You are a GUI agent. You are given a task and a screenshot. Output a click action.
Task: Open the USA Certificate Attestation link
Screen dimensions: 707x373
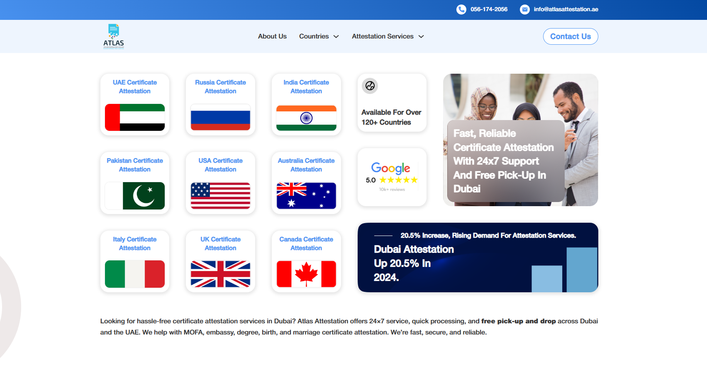tap(220, 165)
